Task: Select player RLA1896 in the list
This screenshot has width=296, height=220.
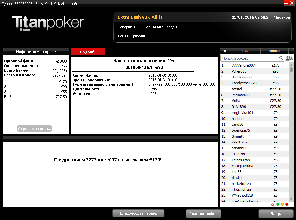Action: (x=254, y=107)
